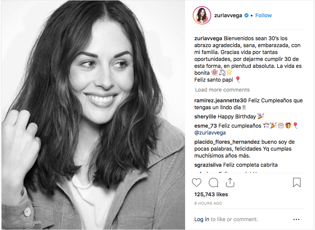The height and width of the screenshot is (230, 315).
Task: Open the 8 HOURS AGO timestamp
Action: click(x=208, y=203)
